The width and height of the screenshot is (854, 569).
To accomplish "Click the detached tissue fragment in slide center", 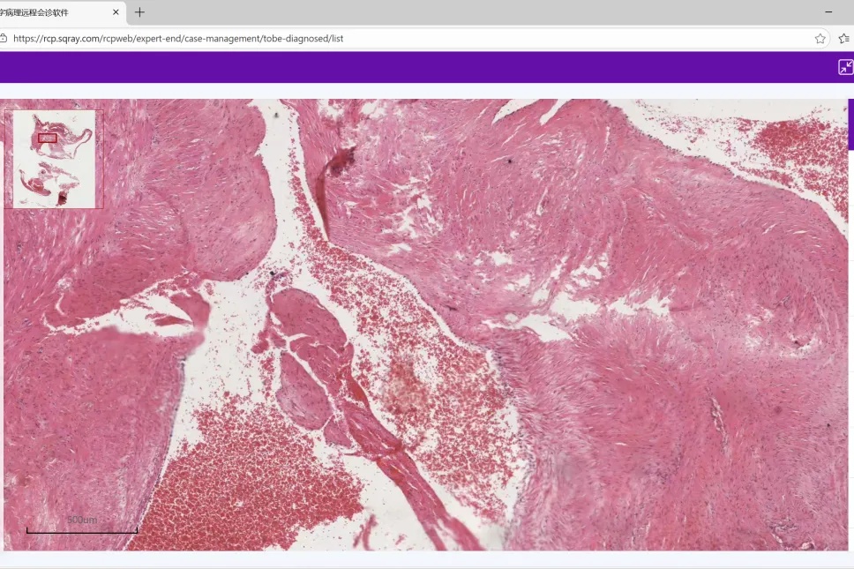I will coord(304,353).
